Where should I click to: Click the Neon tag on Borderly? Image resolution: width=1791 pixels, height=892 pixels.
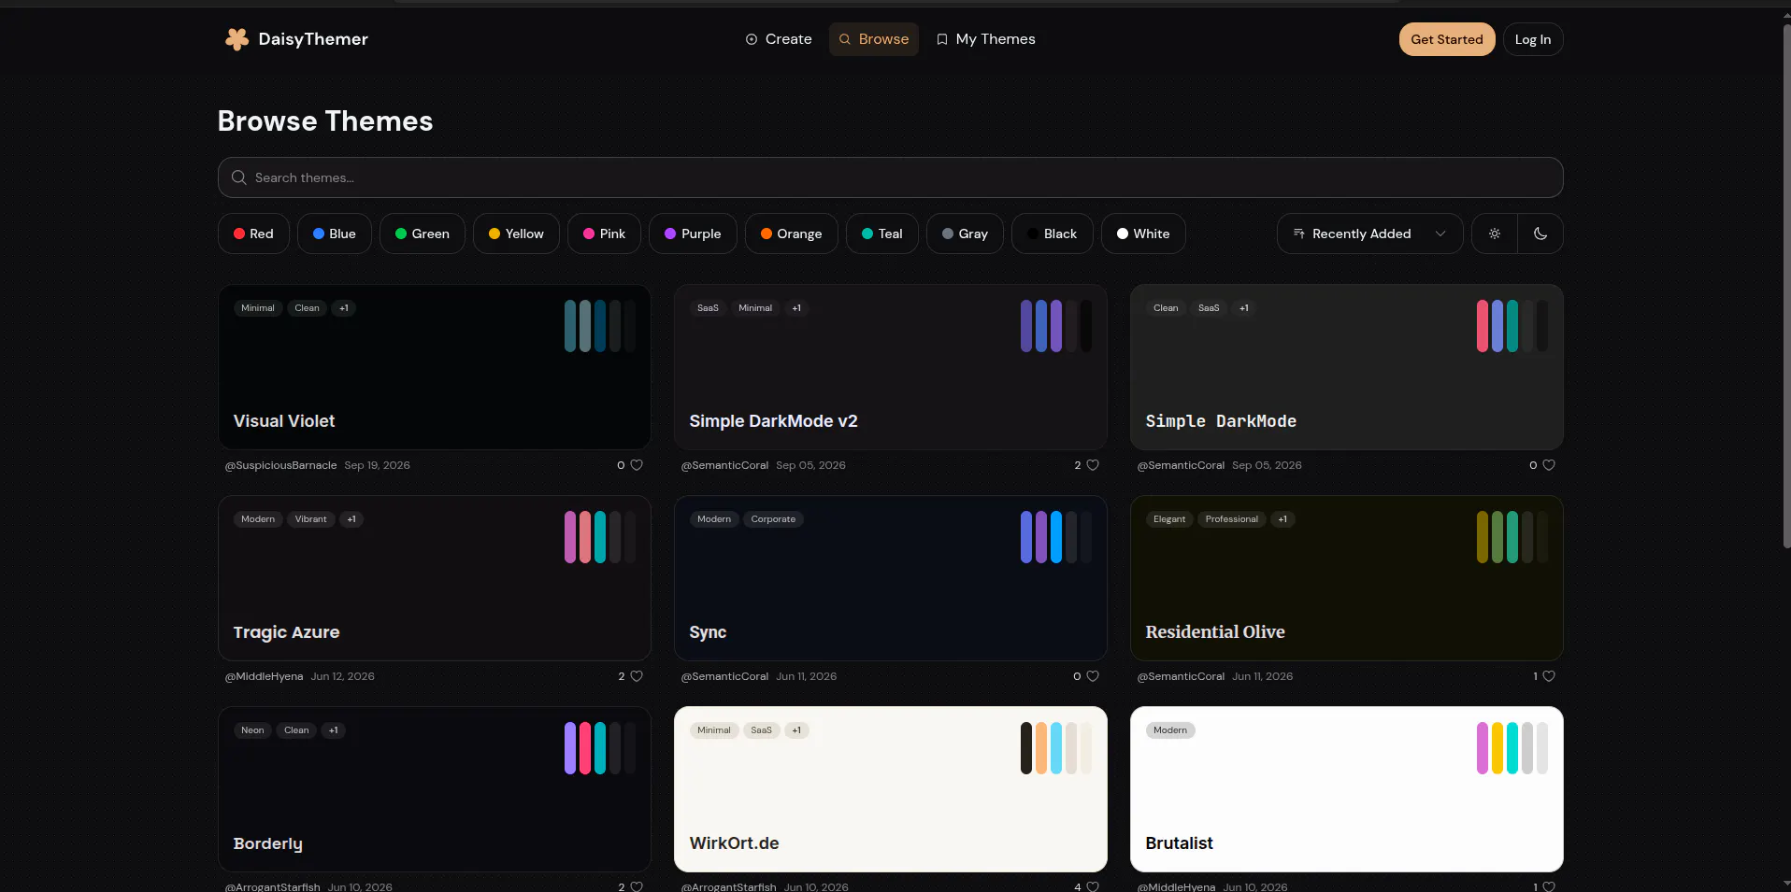[252, 730]
